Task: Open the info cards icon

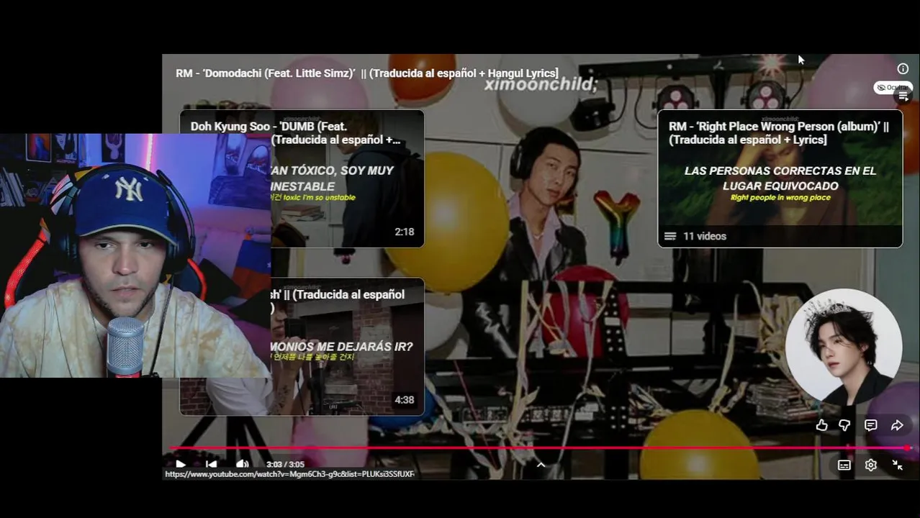Action: coord(903,68)
